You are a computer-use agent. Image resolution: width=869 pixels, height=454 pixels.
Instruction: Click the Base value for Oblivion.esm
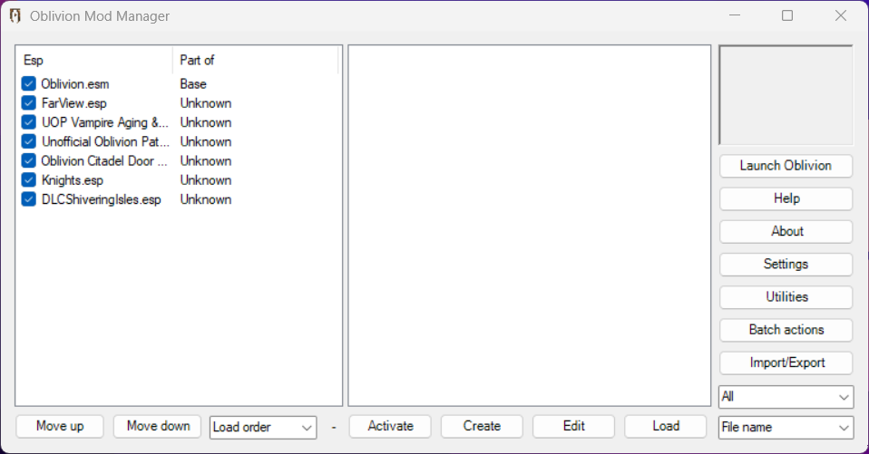[x=193, y=84]
